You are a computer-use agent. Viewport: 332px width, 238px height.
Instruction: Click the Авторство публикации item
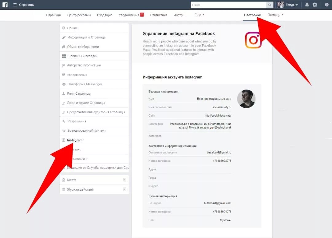94,65
